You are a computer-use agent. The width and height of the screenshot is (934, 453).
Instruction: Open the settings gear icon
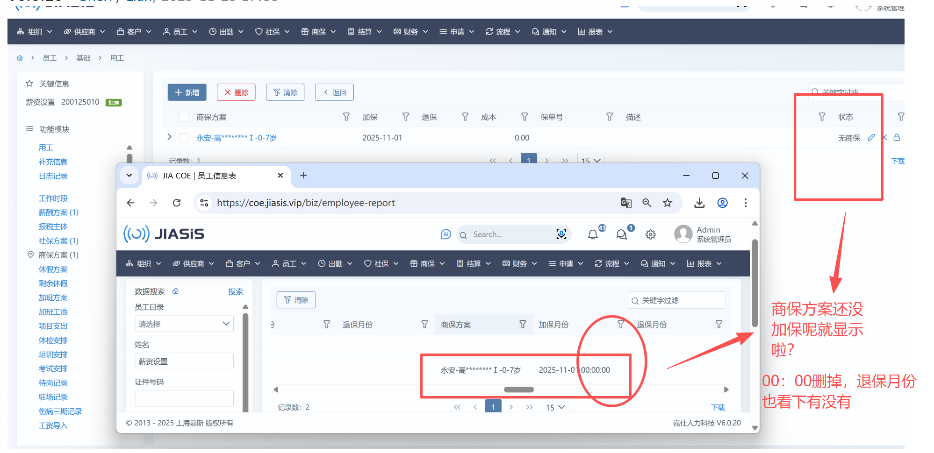point(650,234)
